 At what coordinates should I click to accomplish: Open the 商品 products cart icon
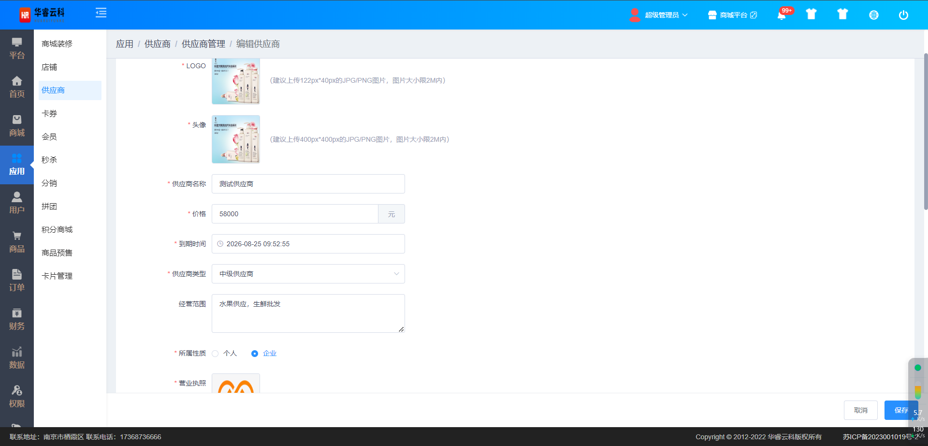click(17, 242)
